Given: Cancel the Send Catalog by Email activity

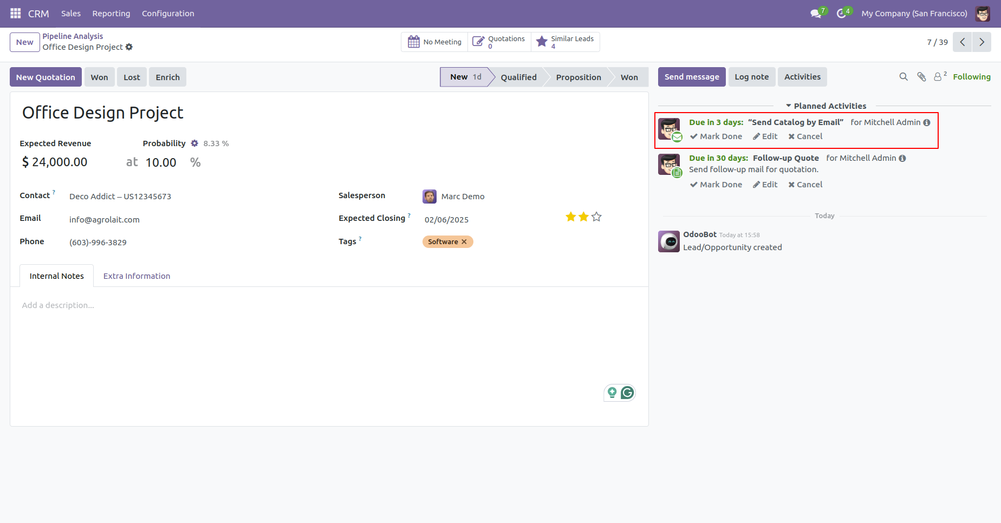Looking at the screenshot, I should tap(805, 136).
